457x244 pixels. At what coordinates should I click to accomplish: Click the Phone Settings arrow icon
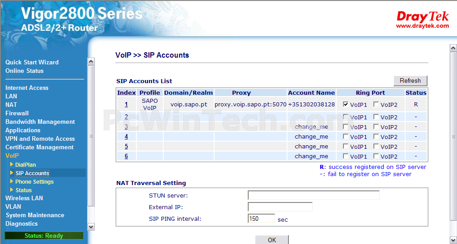[12, 181]
